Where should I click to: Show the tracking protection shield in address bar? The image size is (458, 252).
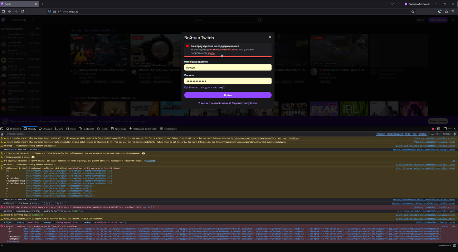pos(50,11)
